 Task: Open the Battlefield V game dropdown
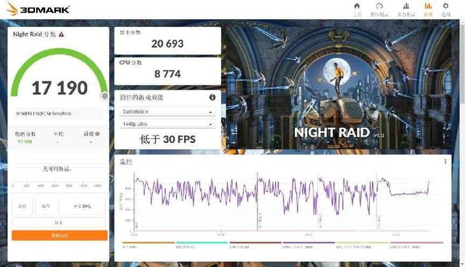168,112
